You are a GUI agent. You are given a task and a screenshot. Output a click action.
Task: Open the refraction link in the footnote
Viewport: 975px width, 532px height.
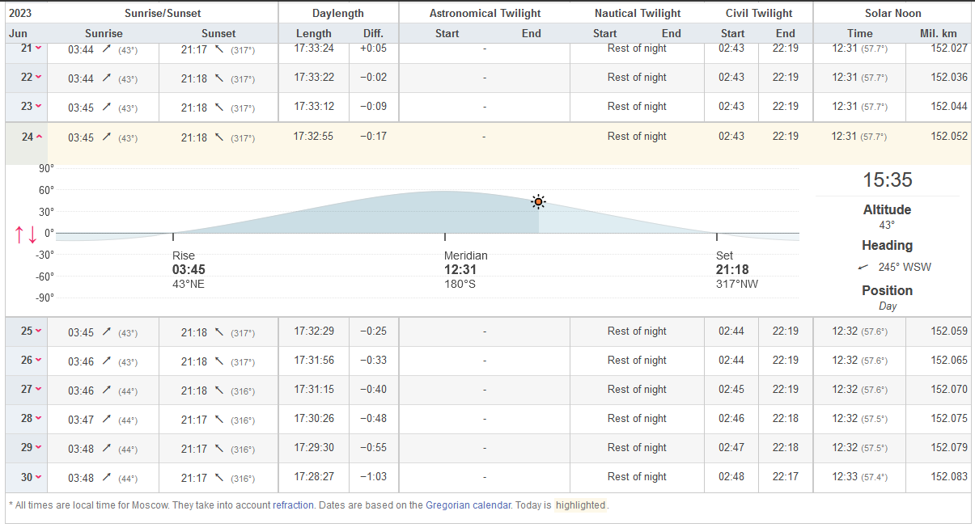pos(293,505)
